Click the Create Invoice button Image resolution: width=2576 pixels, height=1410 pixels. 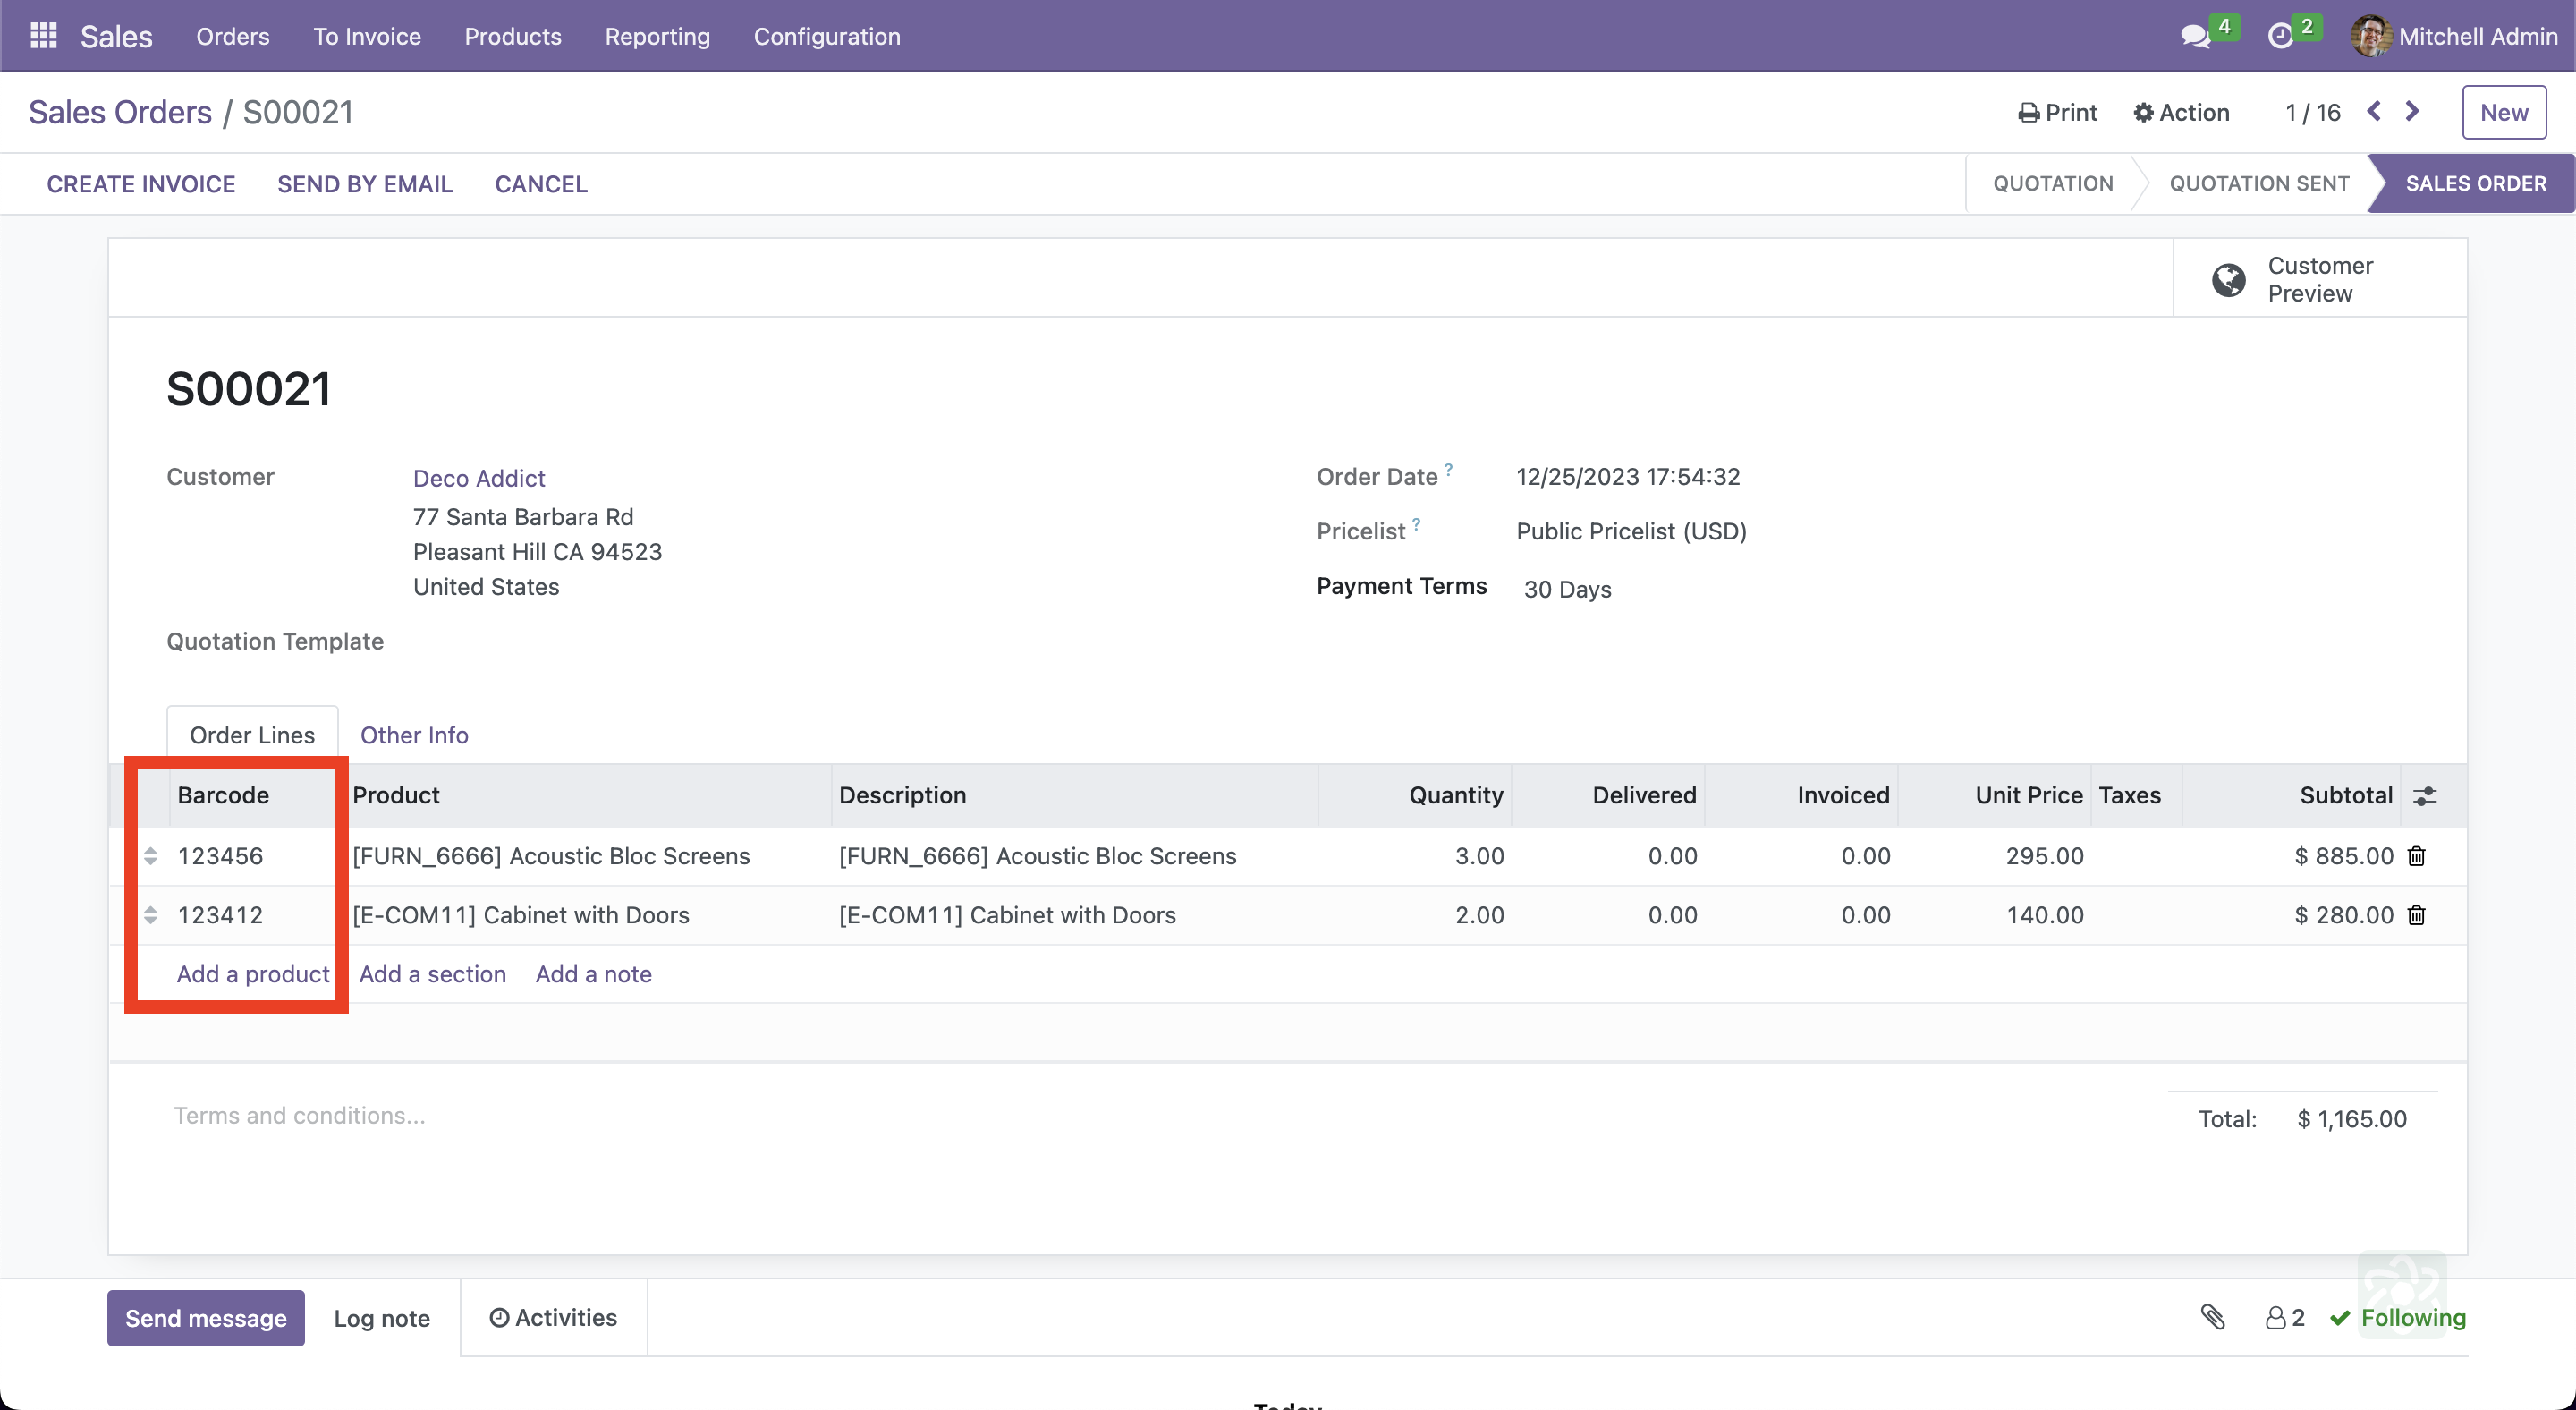pos(141,184)
